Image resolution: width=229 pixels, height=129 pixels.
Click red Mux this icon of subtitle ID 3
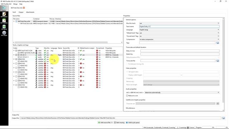point(45,63)
